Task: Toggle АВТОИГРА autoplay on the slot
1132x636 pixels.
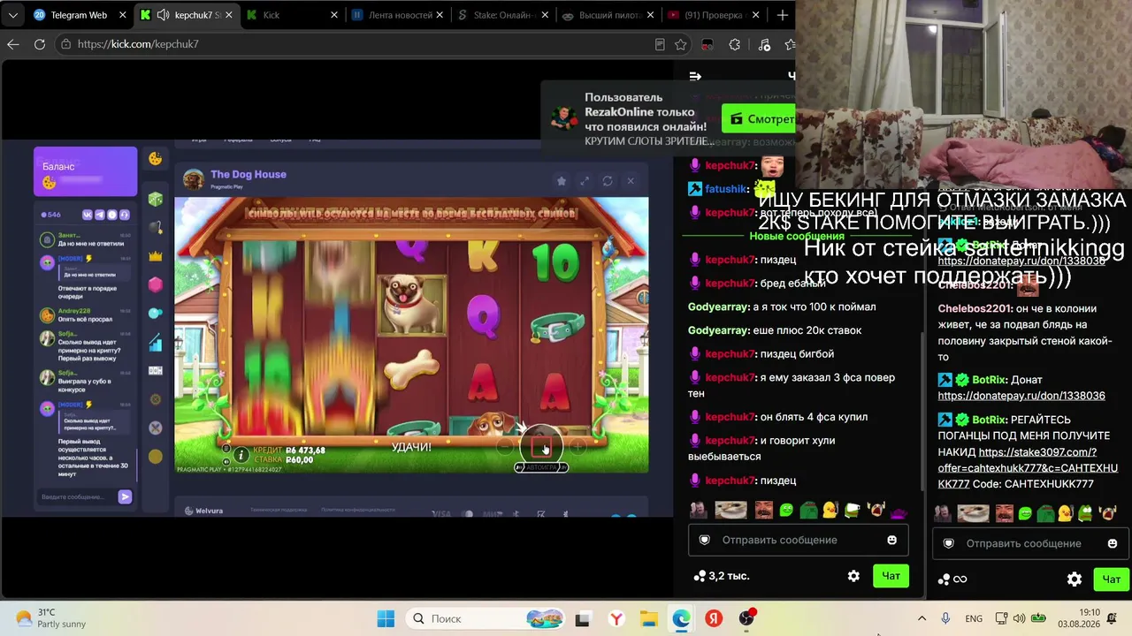Action: (541, 467)
